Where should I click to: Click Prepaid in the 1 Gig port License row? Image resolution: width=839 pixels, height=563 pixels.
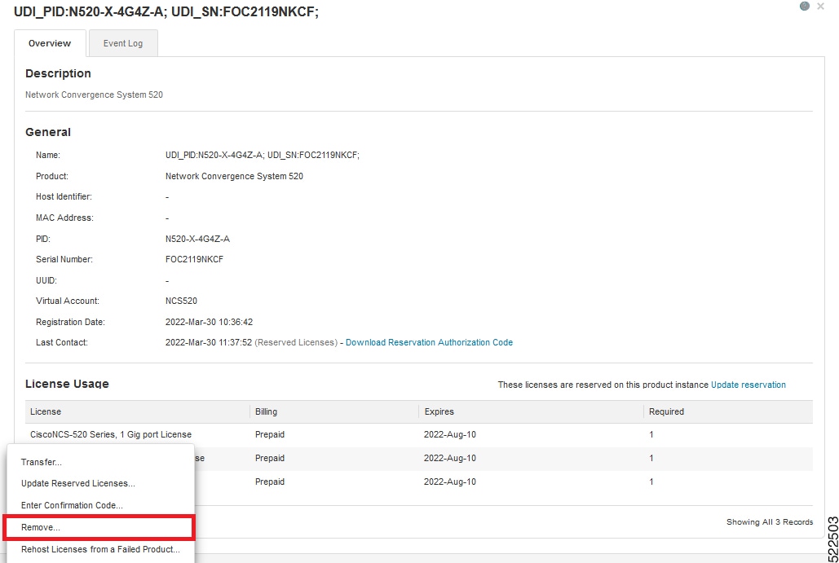coord(270,435)
